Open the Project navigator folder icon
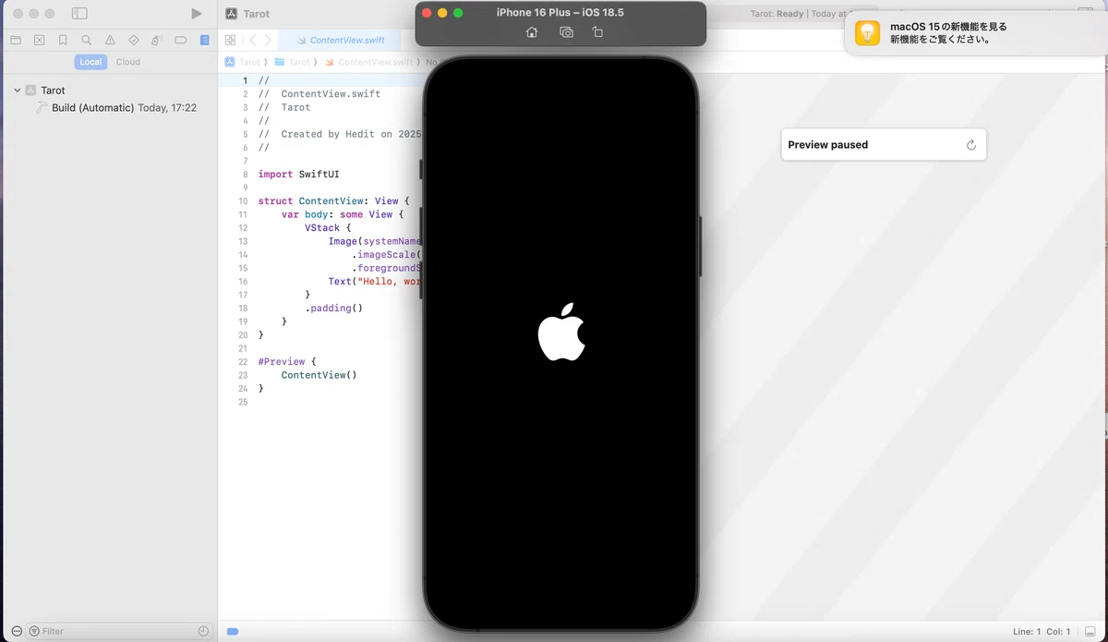This screenshot has height=642, width=1108. click(x=16, y=40)
